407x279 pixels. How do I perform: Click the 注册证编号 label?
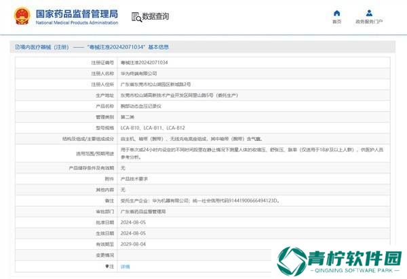coord(102,62)
